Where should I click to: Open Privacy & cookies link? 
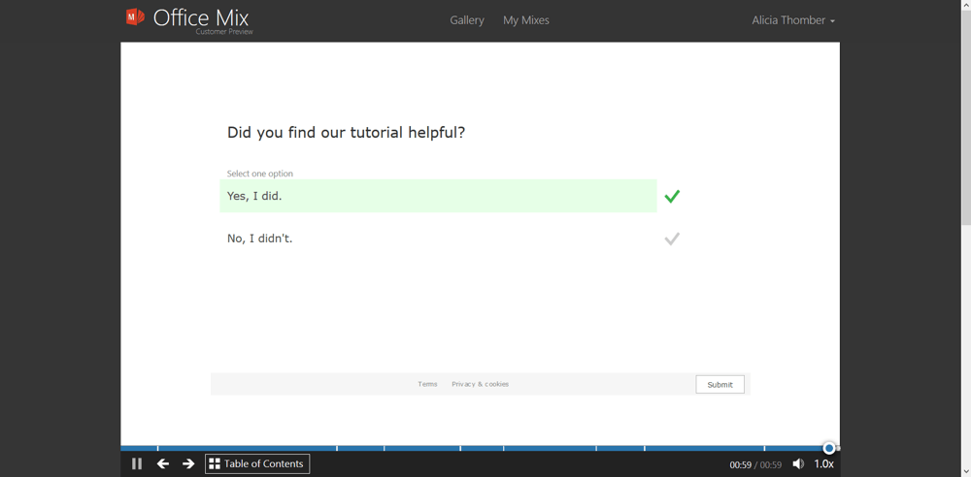(480, 385)
